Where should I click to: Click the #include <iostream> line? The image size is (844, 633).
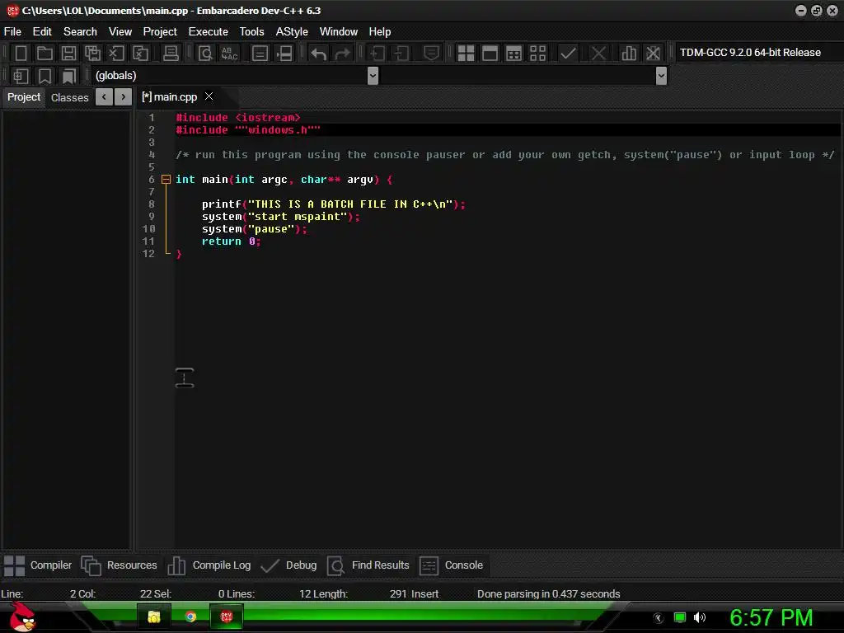click(238, 118)
